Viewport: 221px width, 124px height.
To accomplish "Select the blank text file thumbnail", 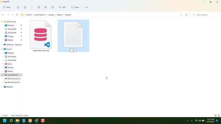I will point(73,34).
